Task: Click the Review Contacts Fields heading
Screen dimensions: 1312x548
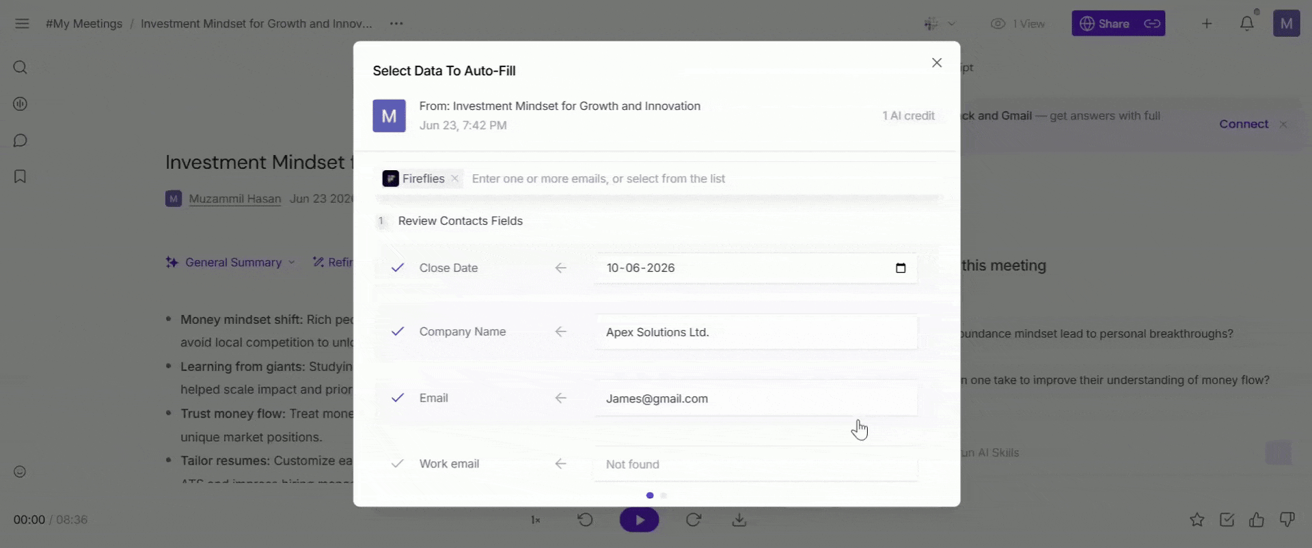Action: (461, 221)
